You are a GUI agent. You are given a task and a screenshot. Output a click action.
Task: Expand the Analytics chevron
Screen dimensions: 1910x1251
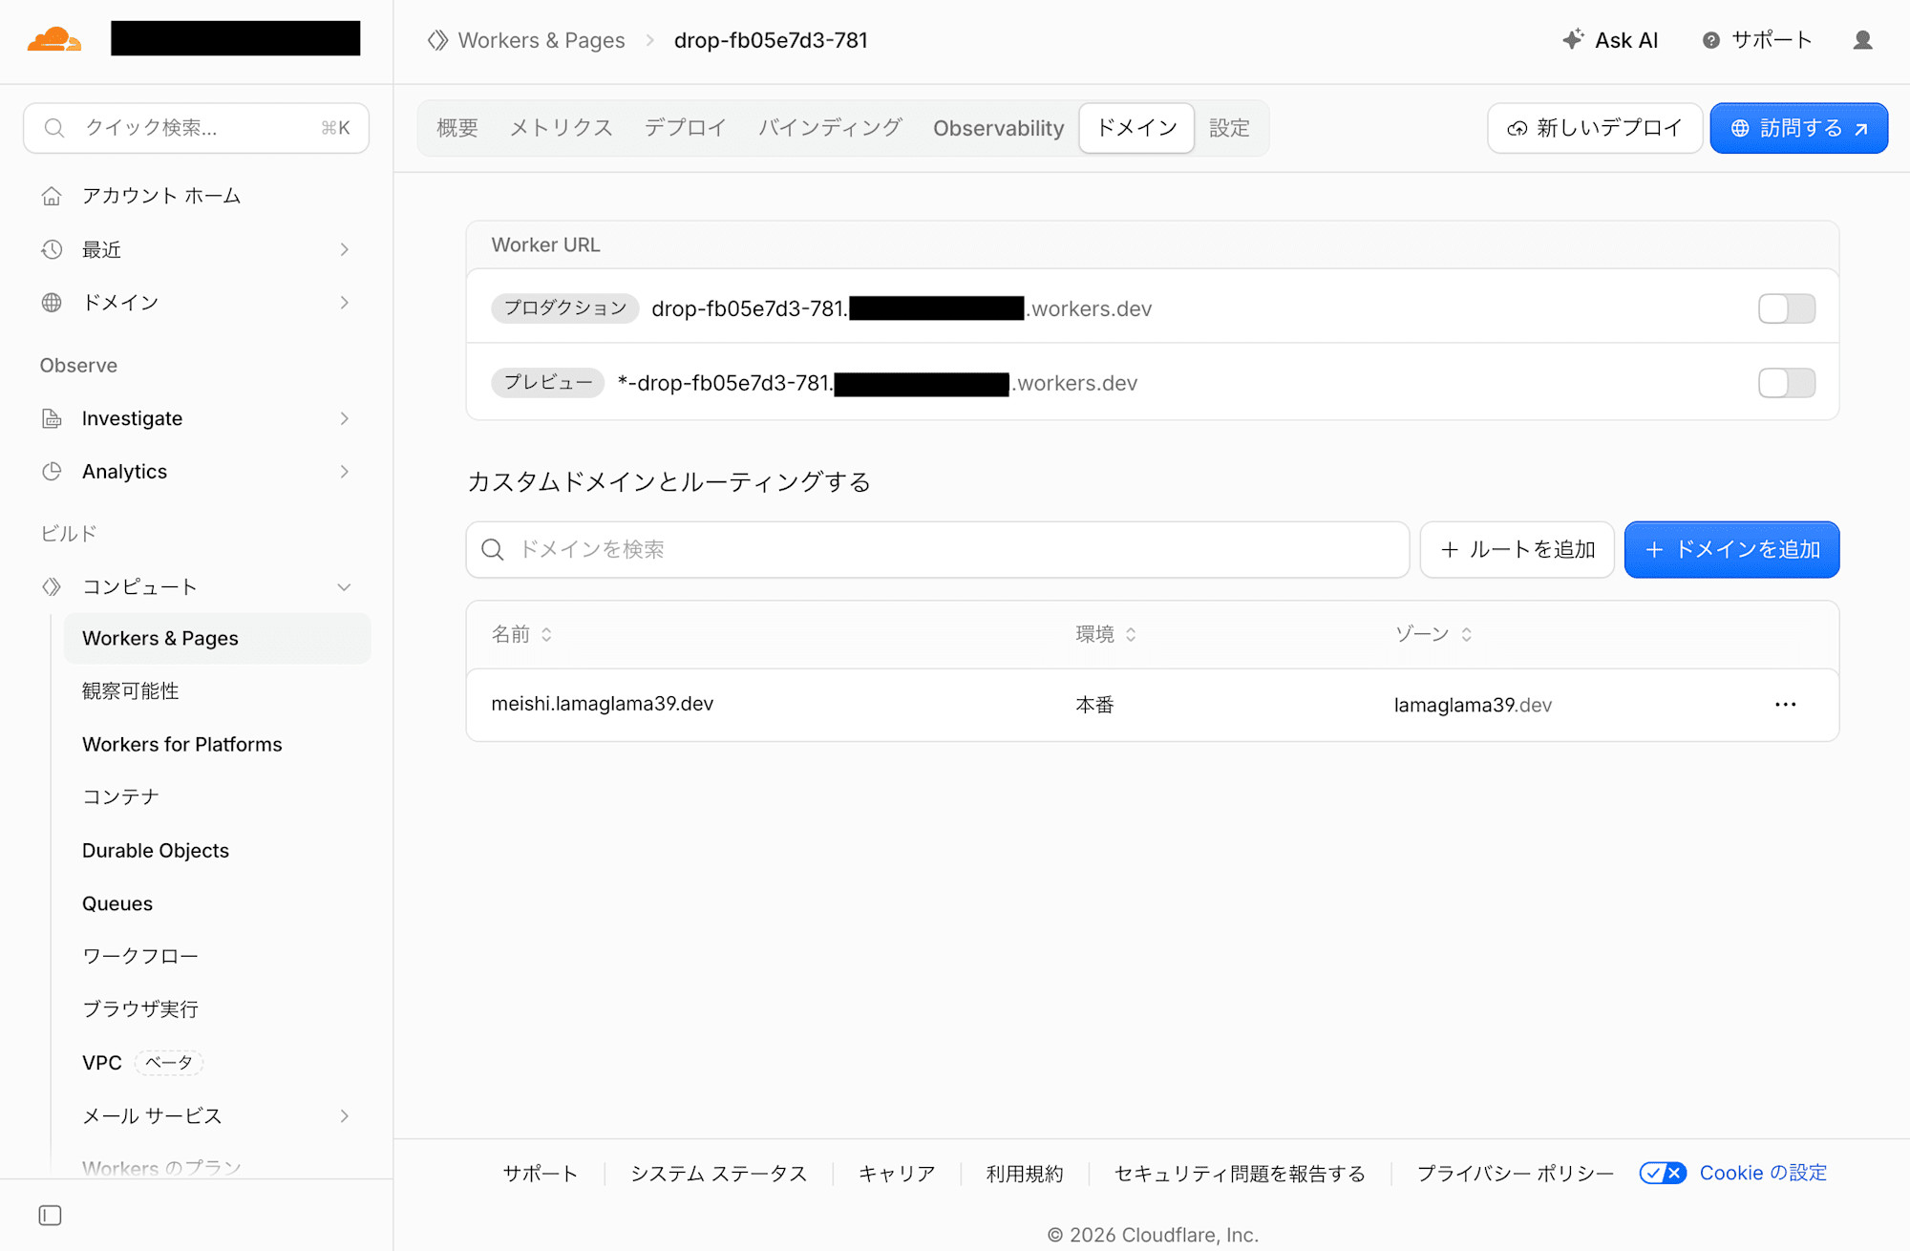point(345,472)
